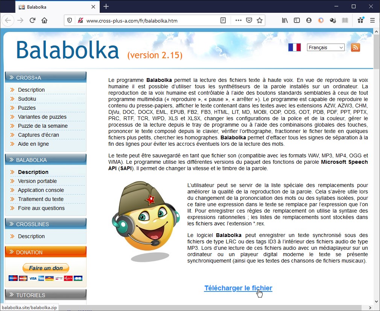Close the Balabolka tab

coord(93,7)
